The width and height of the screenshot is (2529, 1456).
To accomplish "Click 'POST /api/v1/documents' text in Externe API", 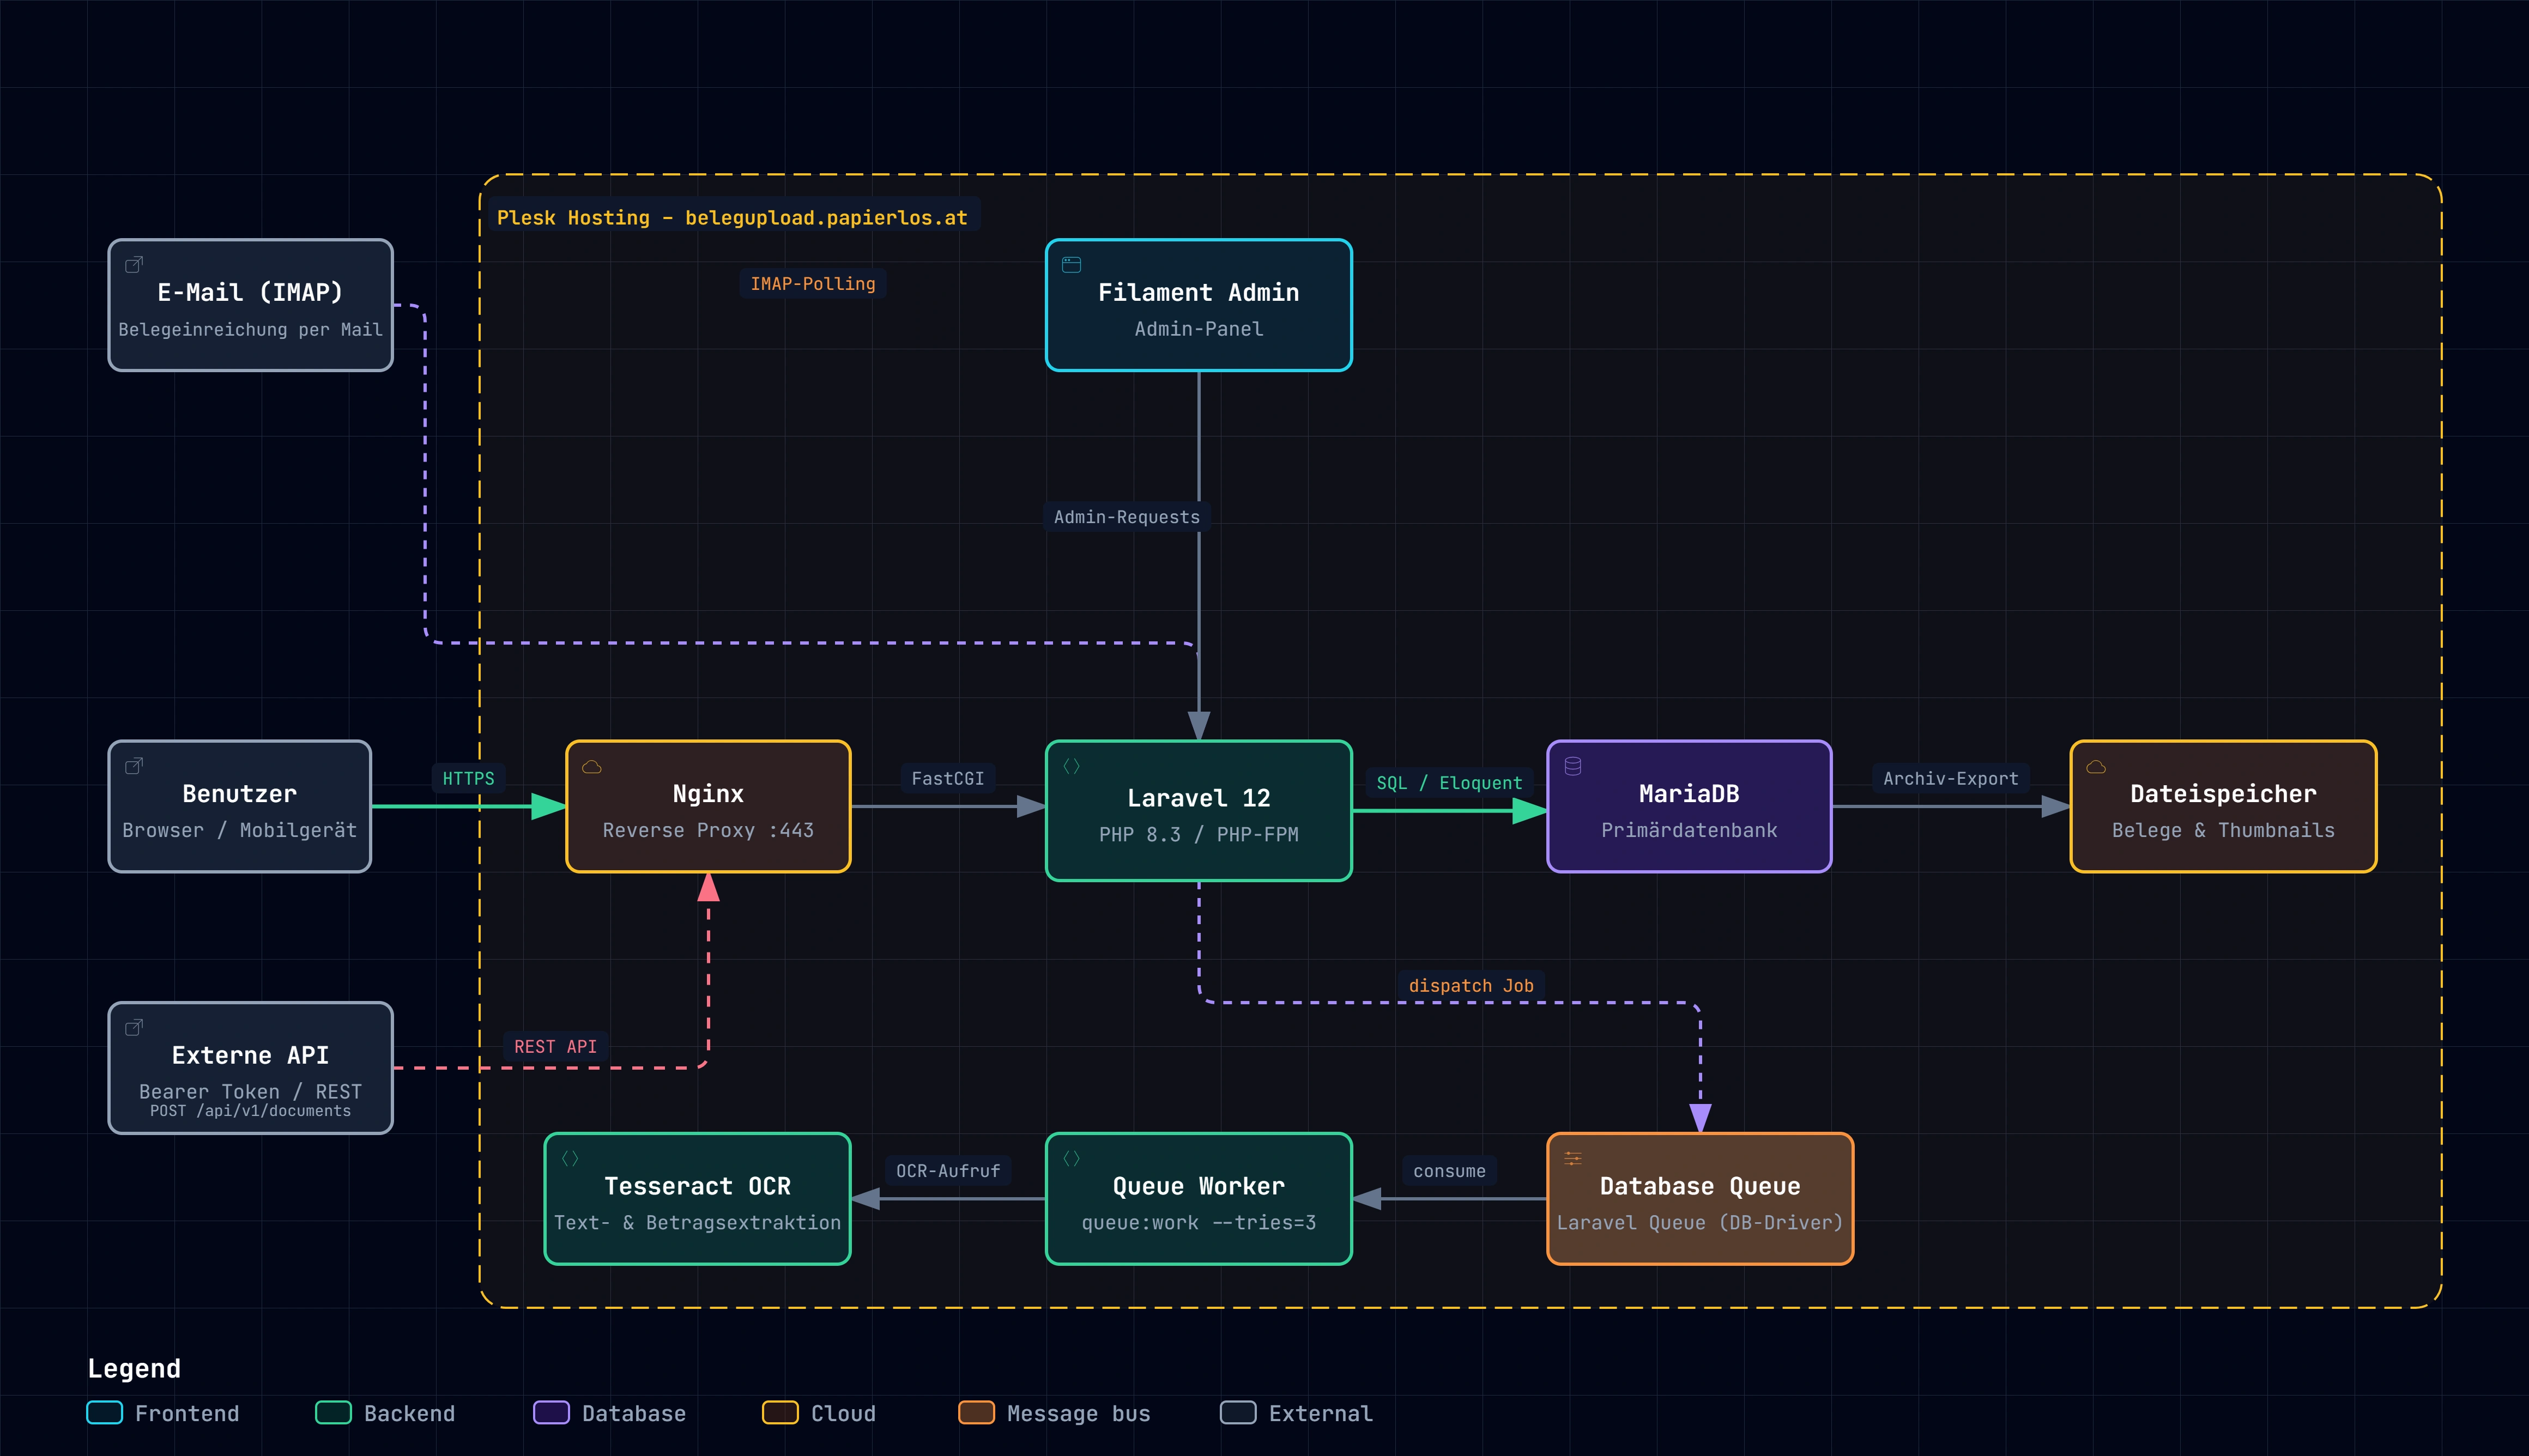I will click(x=250, y=1111).
